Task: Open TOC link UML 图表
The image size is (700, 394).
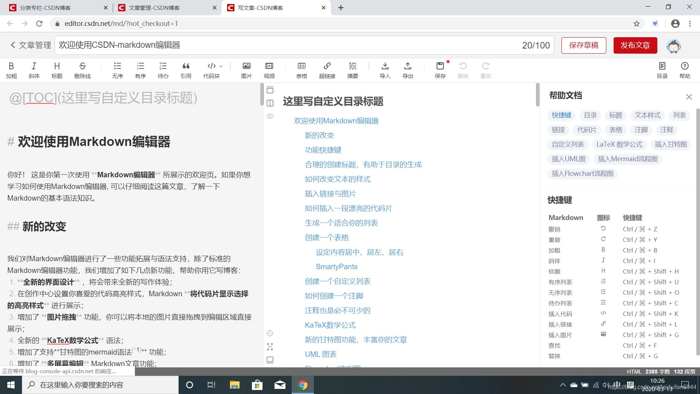Action: [320, 354]
